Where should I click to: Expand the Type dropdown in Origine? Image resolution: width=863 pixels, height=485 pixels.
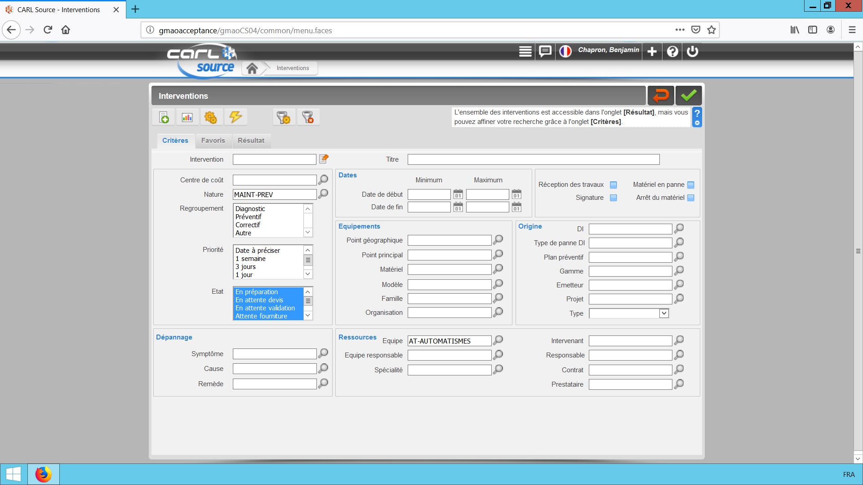pos(664,313)
